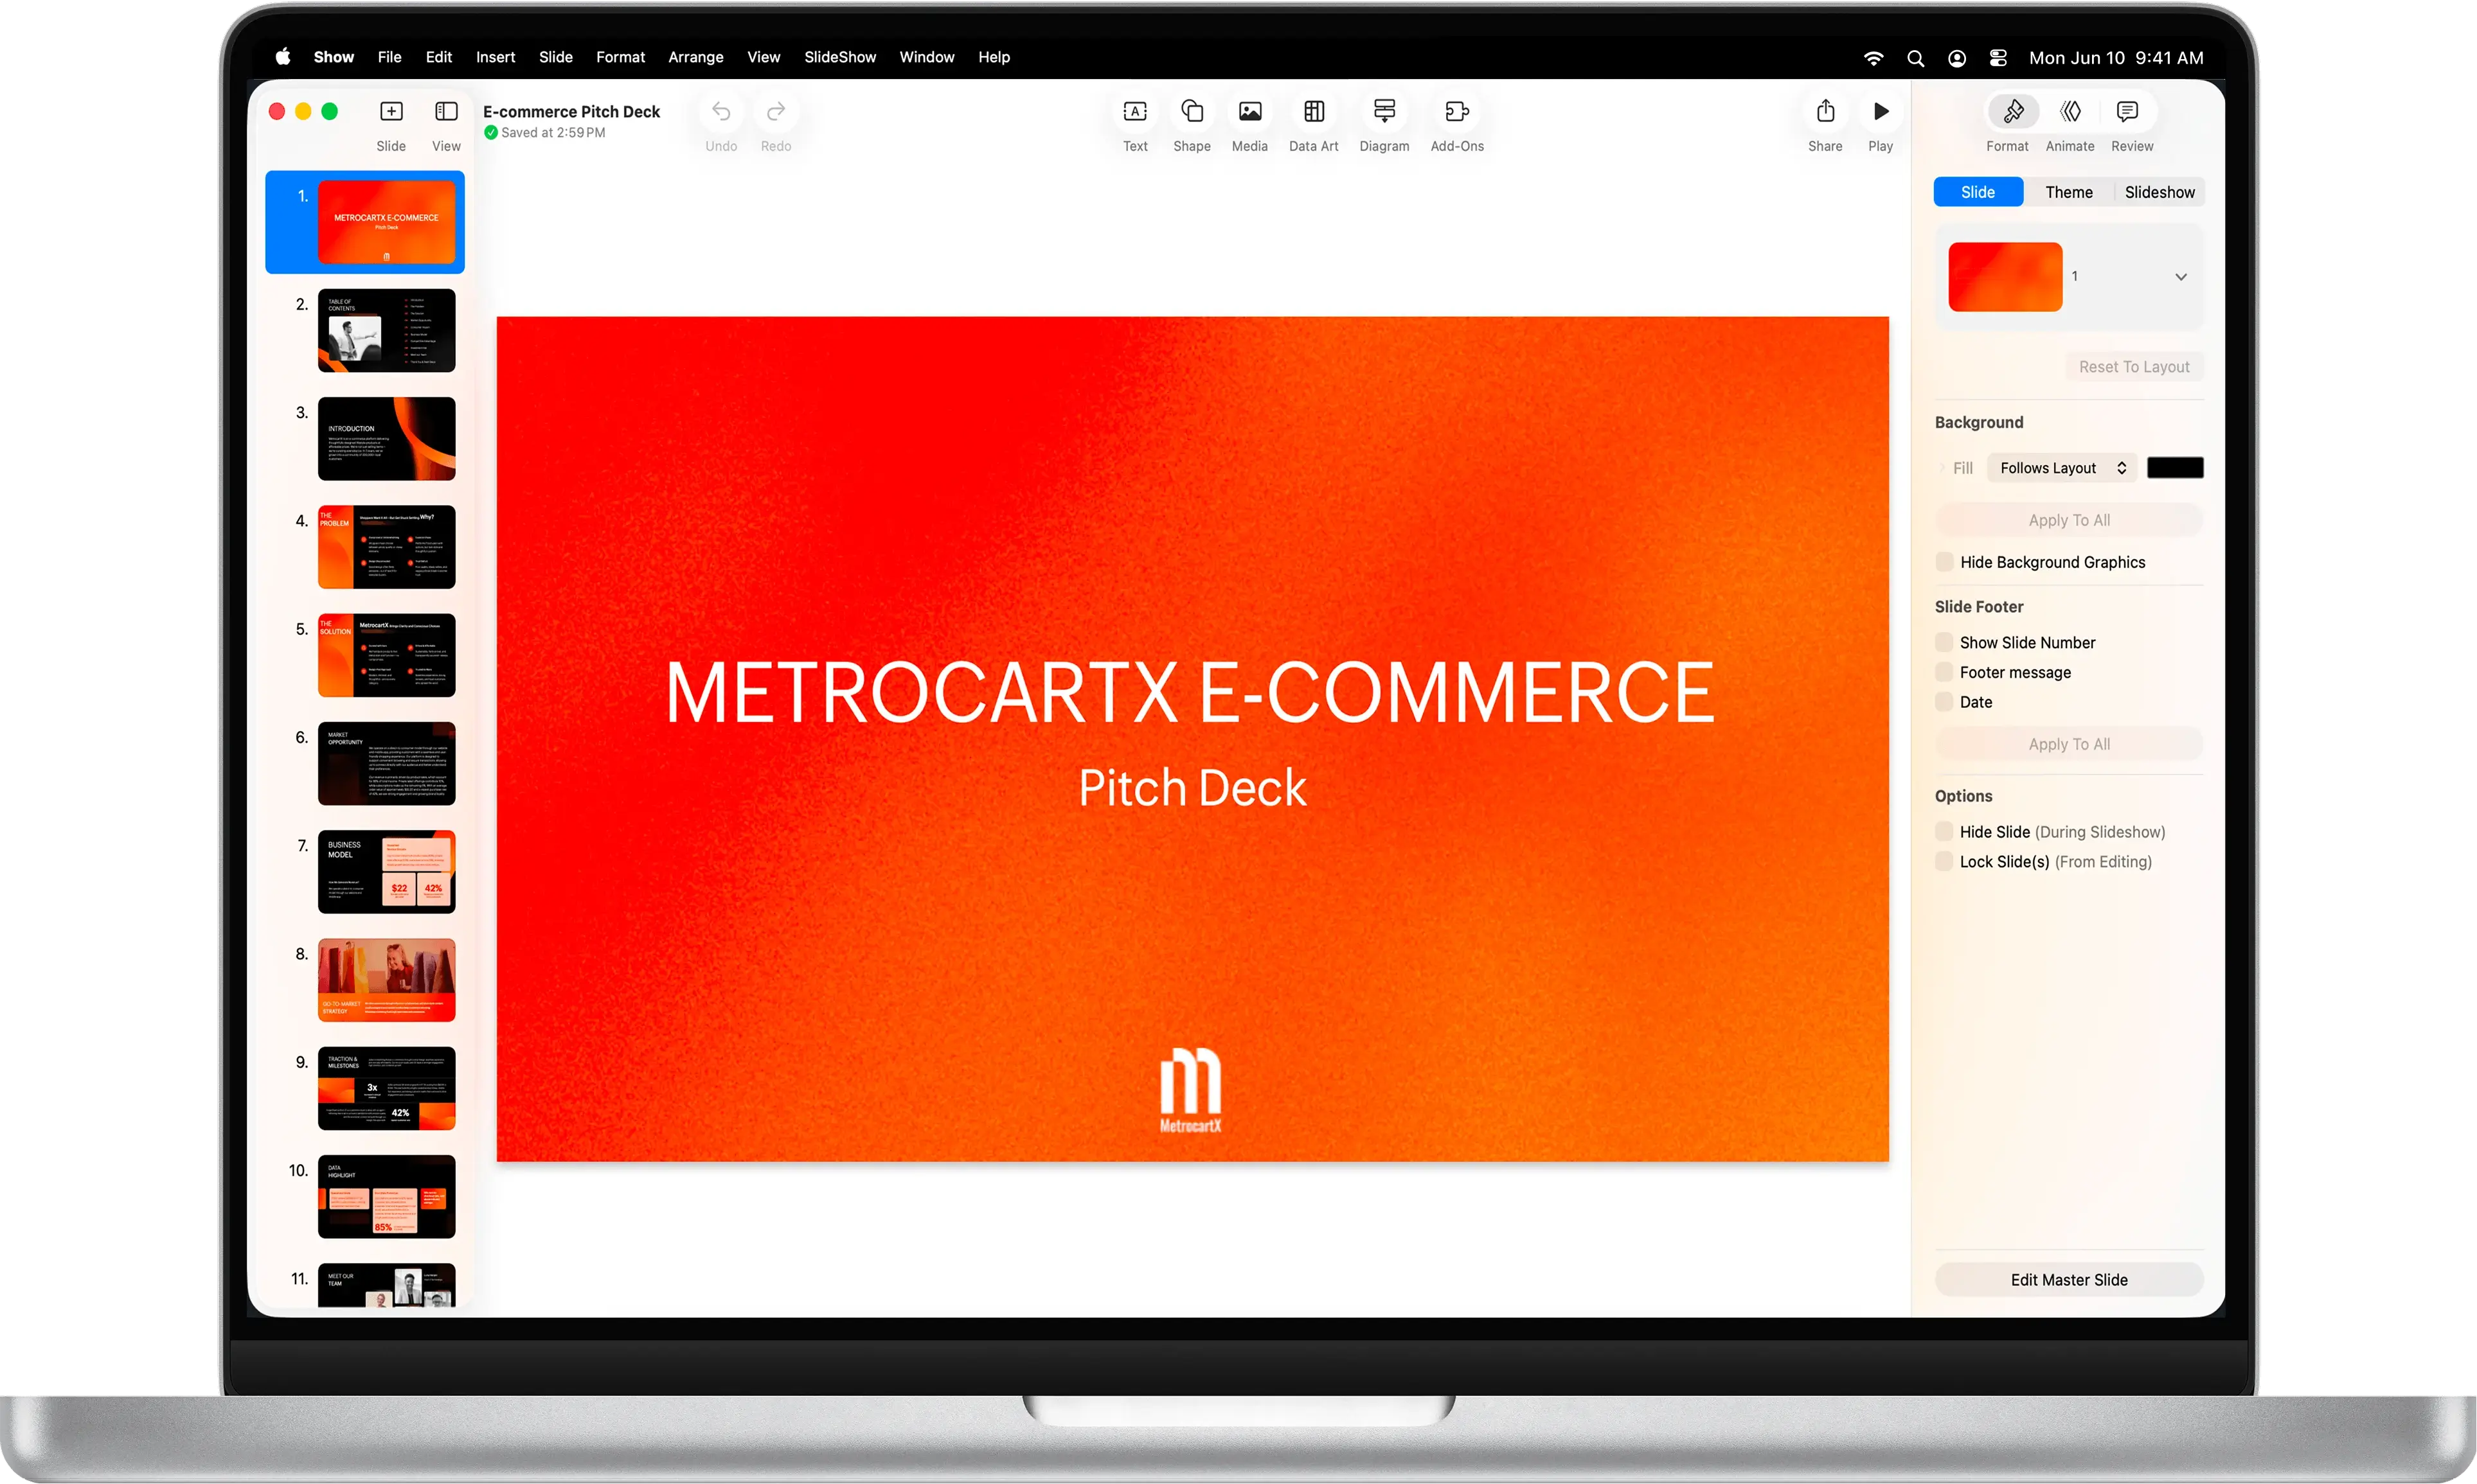
Task: Expand the slide layout chevron dropdown
Action: pos(2181,277)
